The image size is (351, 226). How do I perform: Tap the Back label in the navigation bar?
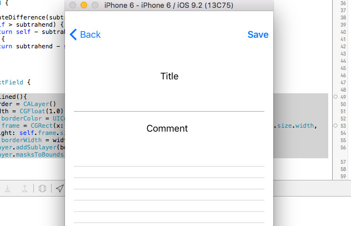[x=90, y=34]
